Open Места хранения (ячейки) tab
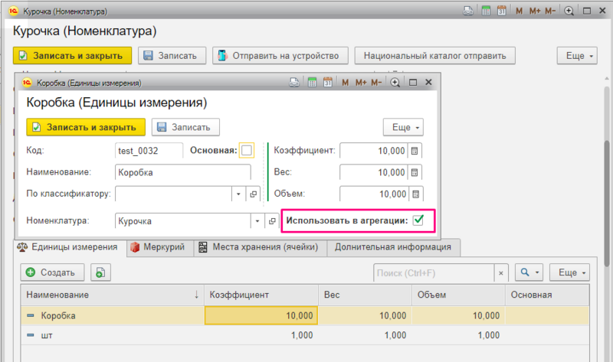 pos(259,247)
